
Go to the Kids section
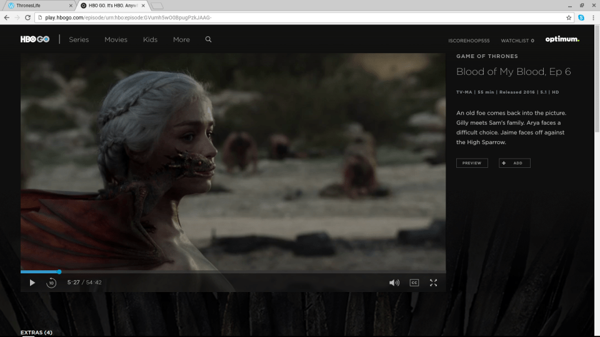pos(150,39)
